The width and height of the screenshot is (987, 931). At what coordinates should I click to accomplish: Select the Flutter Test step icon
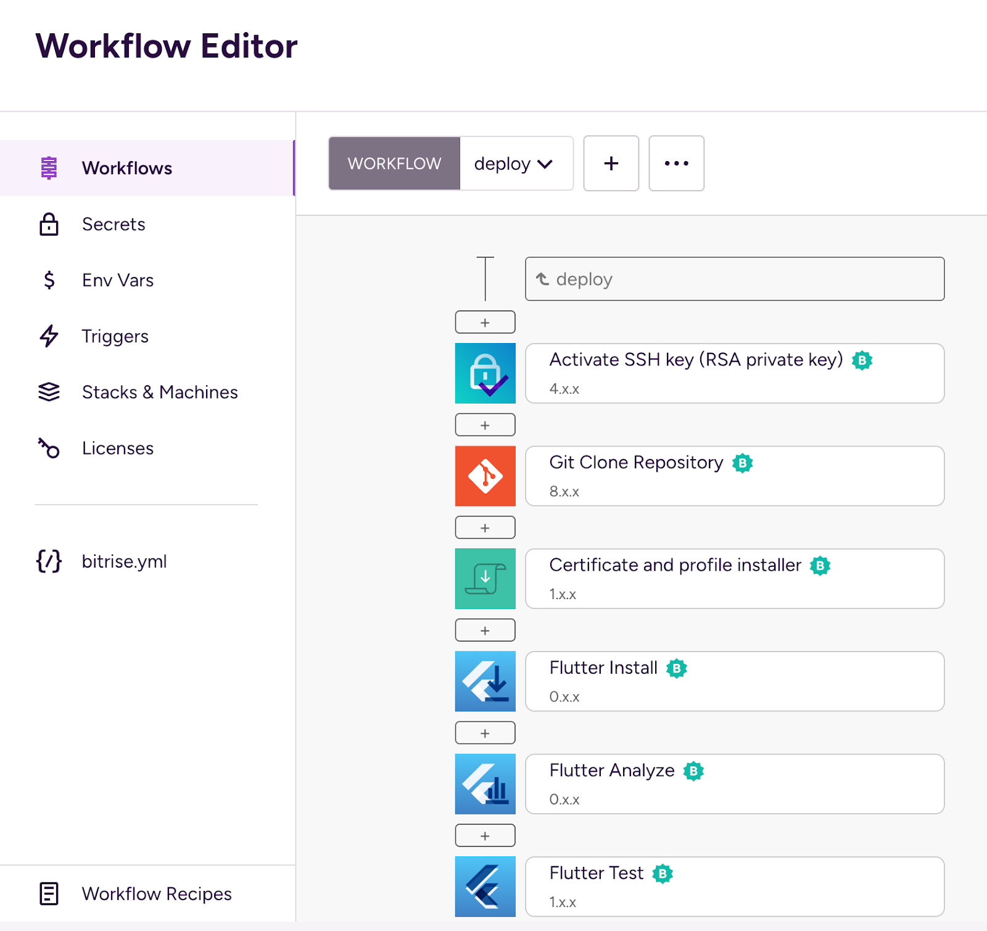pos(485,886)
